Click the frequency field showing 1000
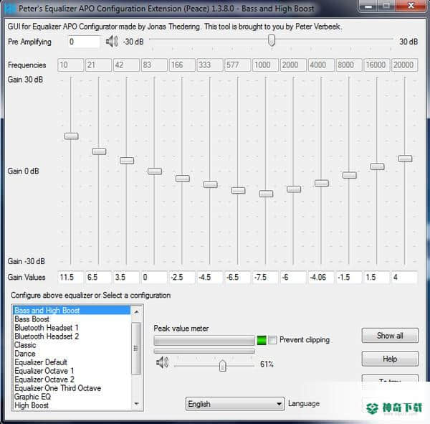The image size is (430, 424). point(265,65)
